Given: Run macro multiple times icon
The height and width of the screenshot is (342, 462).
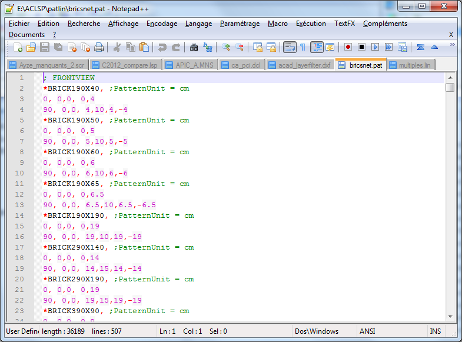Looking at the screenshot, I should click(x=388, y=47).
